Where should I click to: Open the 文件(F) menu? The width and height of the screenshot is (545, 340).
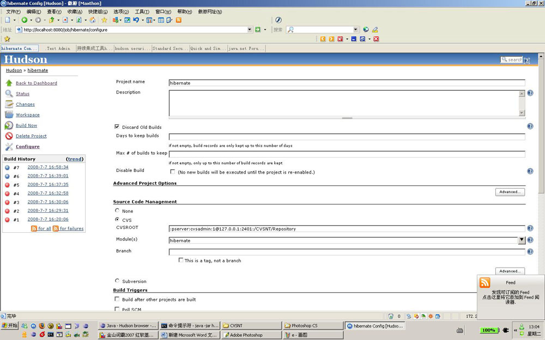(13, 11)
